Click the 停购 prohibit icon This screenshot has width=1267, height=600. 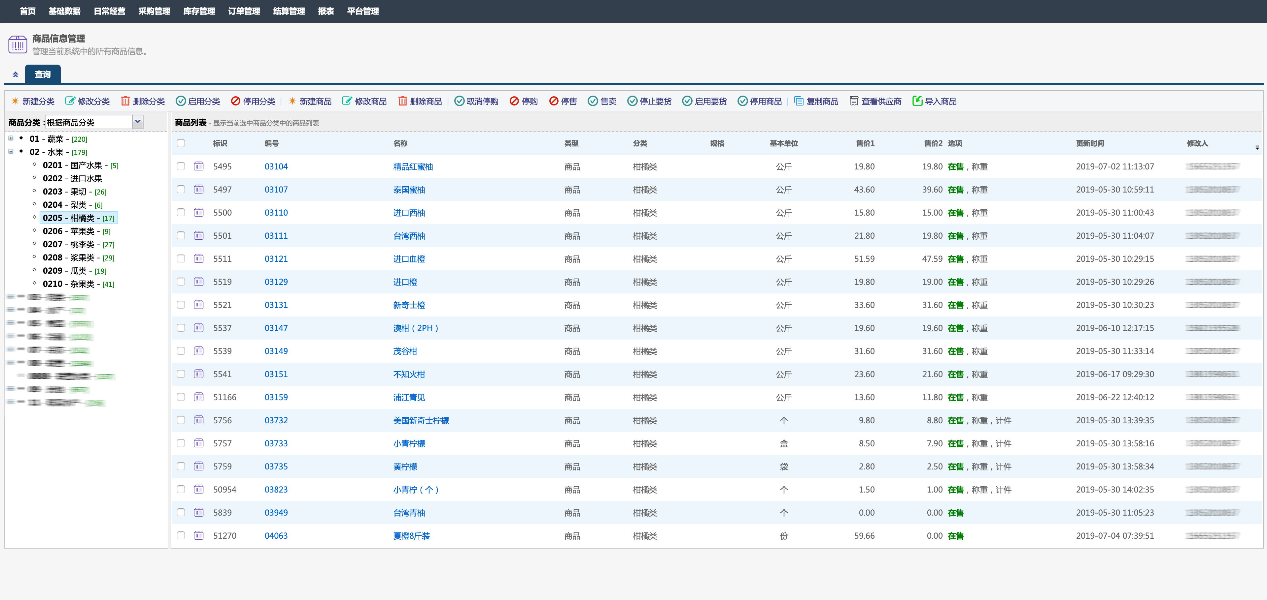coord(514,101)
